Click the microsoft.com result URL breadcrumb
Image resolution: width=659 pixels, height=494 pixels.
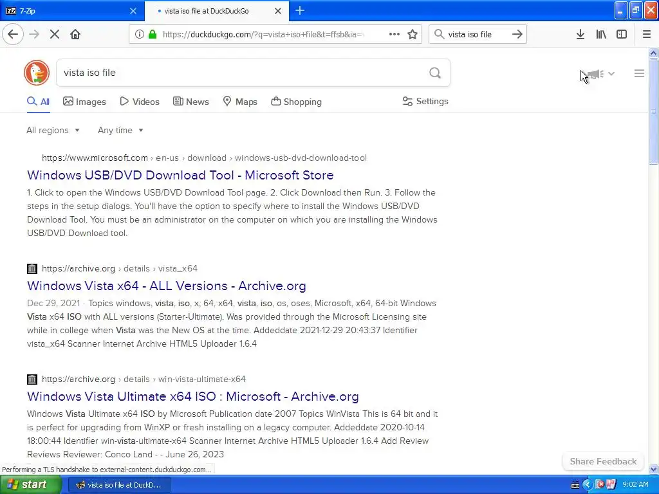coord(204,158)
